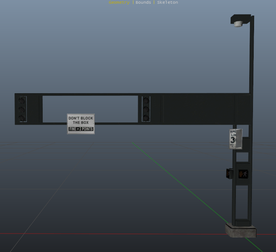Click the "Don't Block The Box" sign

(x=81, y=121)
